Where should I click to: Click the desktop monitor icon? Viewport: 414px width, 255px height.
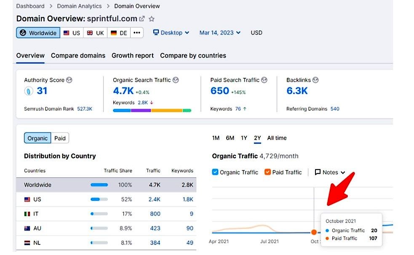coord(156,32)
